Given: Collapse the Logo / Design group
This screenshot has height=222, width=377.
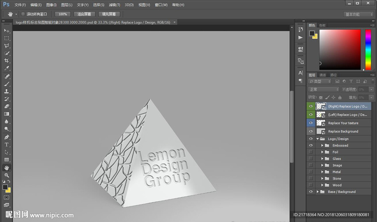Looking at the screenshot, I should 318,139.
